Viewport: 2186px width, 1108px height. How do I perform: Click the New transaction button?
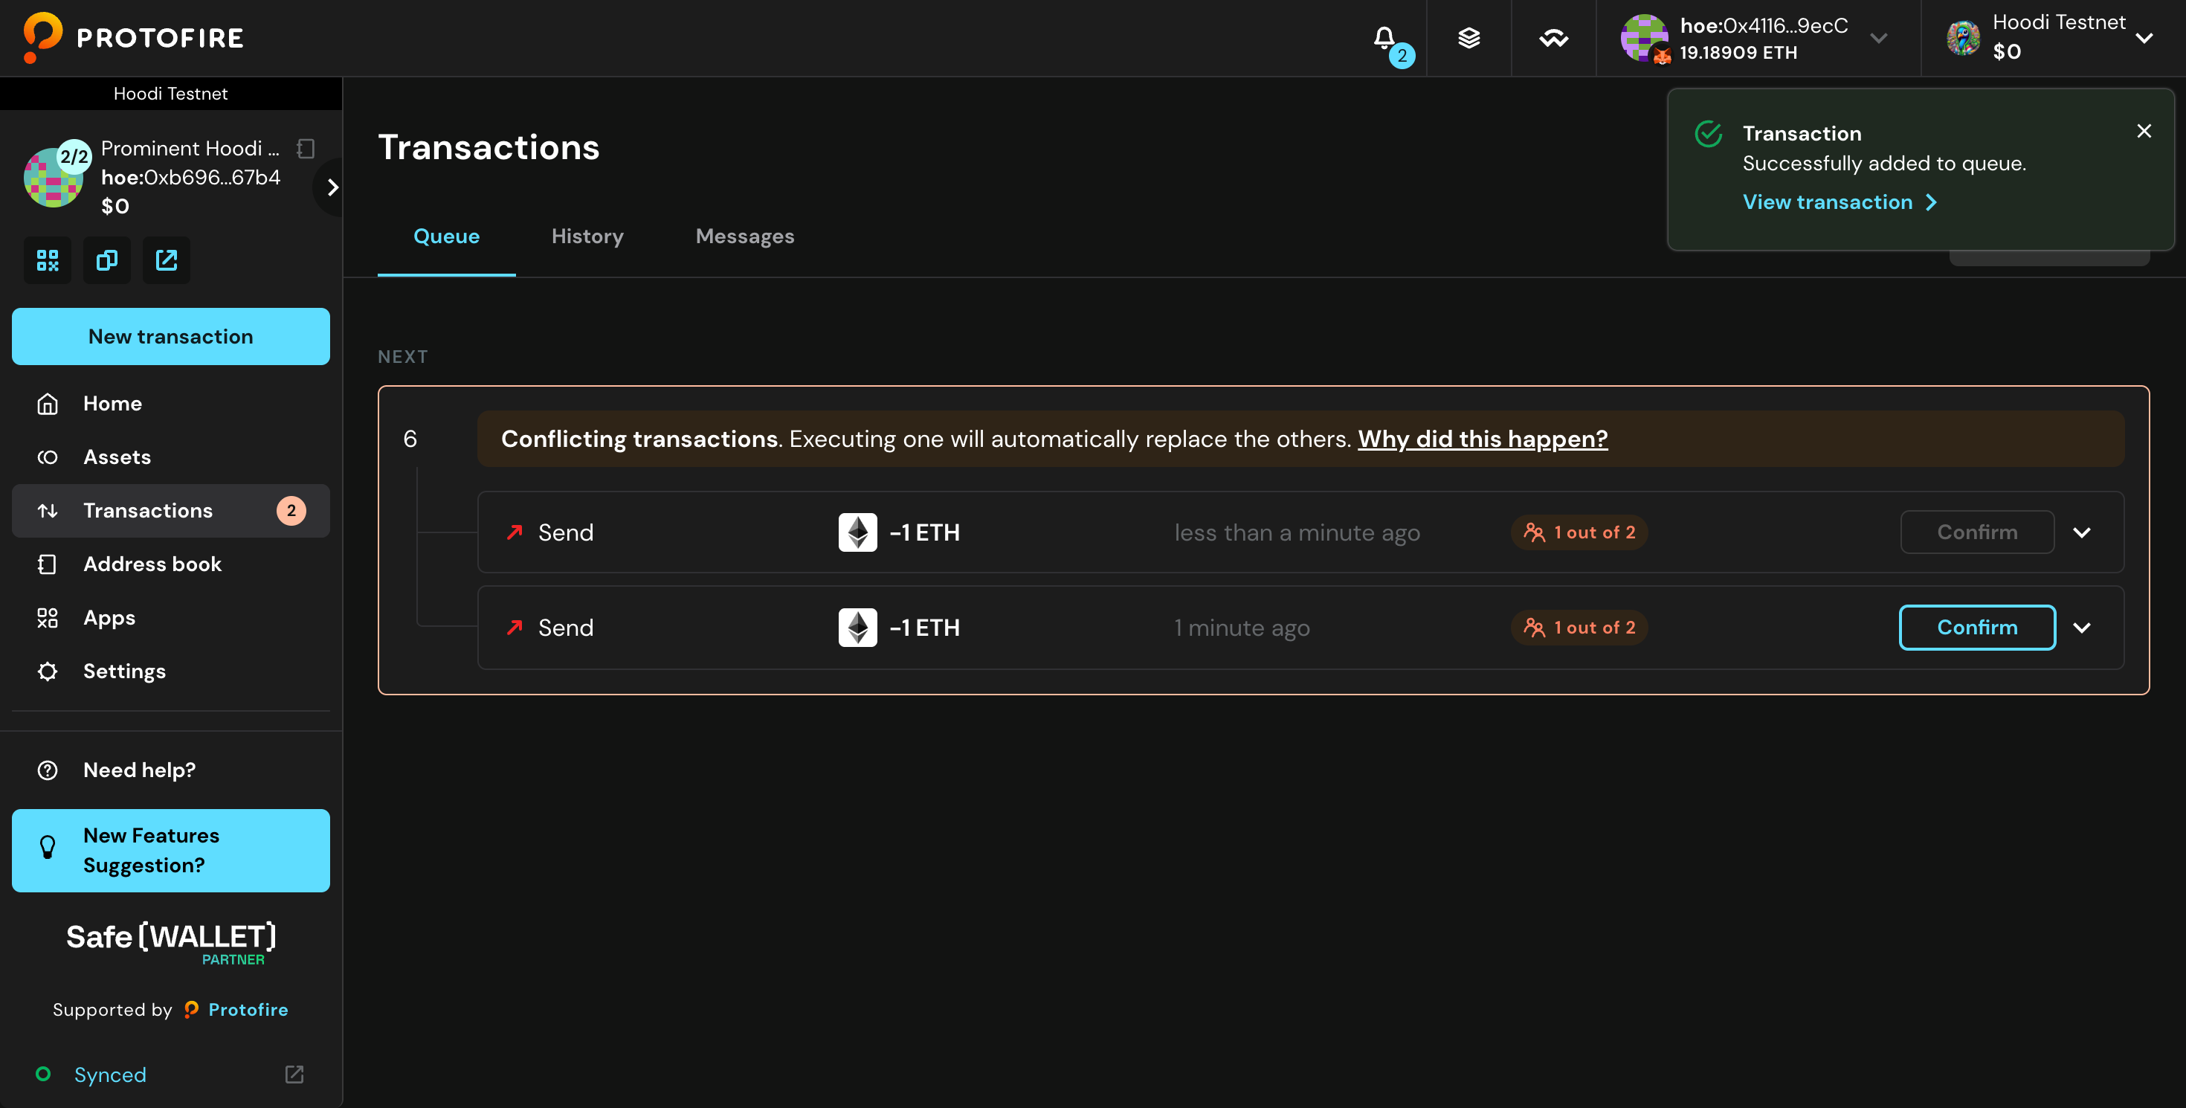point(170,337)
